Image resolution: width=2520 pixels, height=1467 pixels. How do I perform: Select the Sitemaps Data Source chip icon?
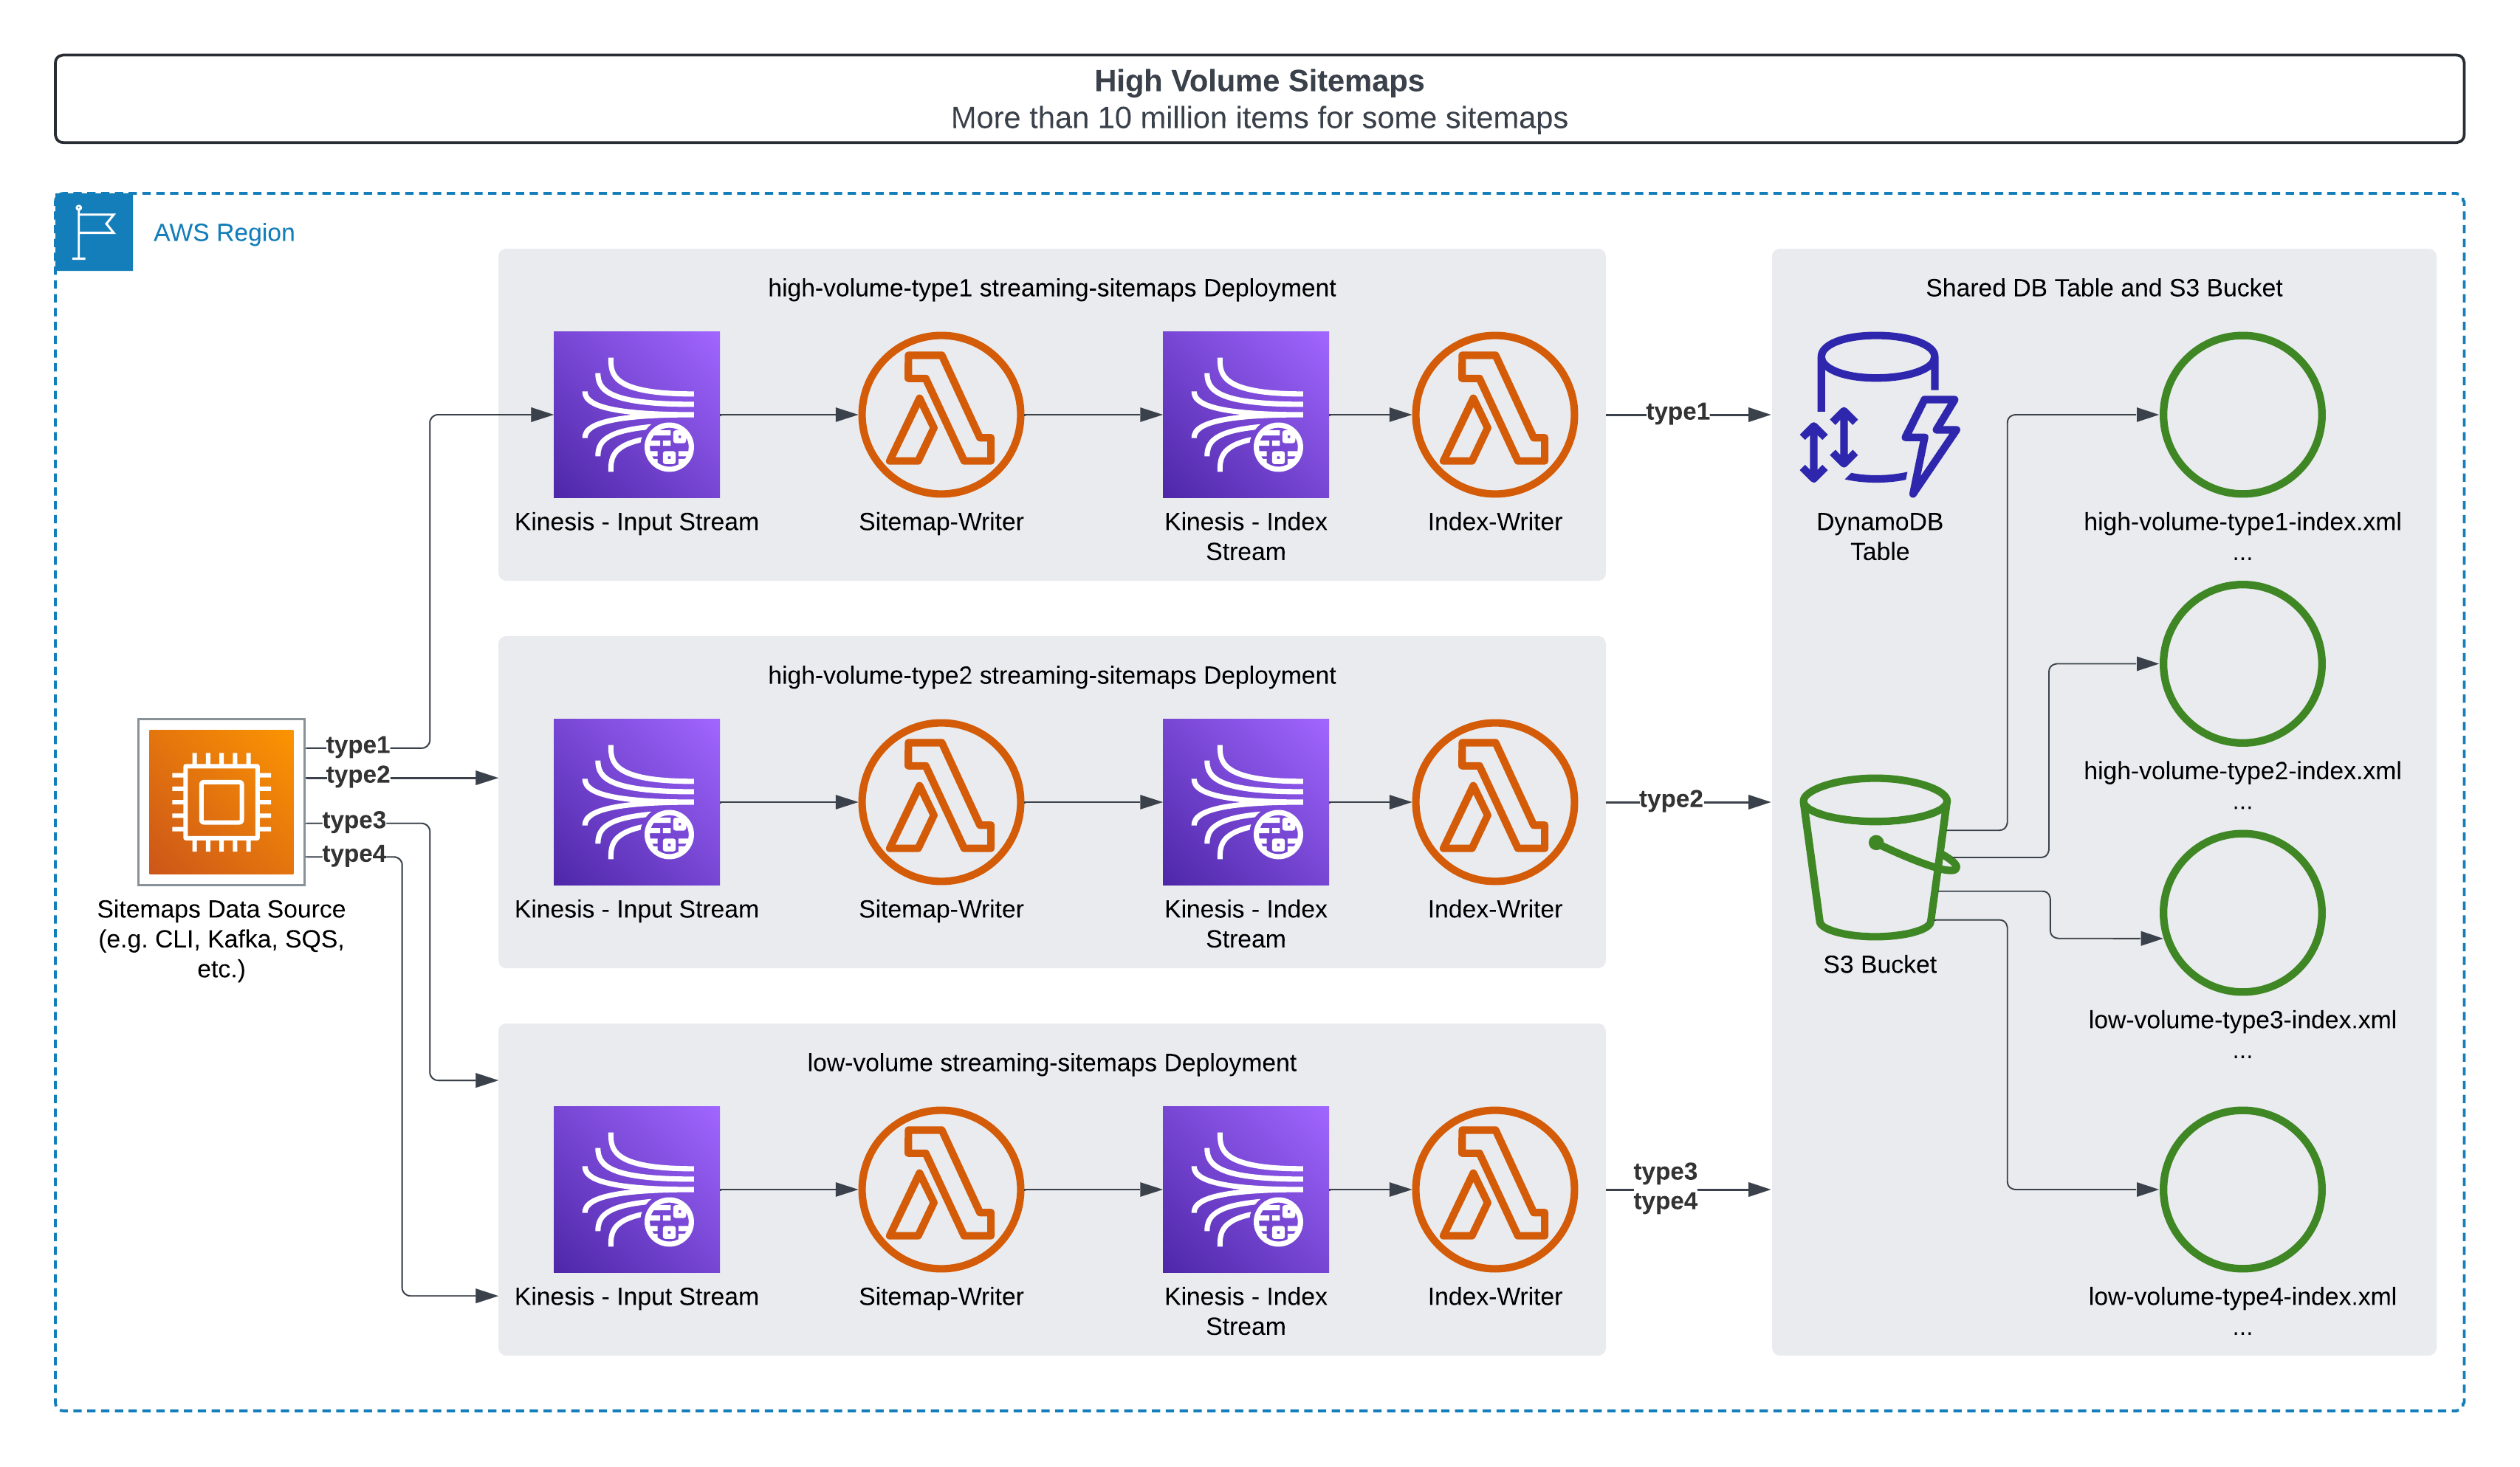pyautogui.click(x=221, y=801)
